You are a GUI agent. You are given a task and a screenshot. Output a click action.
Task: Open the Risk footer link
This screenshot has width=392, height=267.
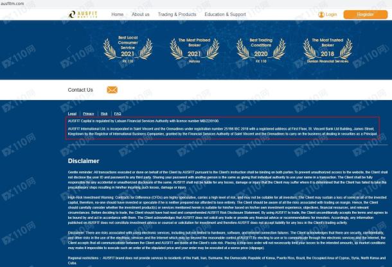pos(104,114)
